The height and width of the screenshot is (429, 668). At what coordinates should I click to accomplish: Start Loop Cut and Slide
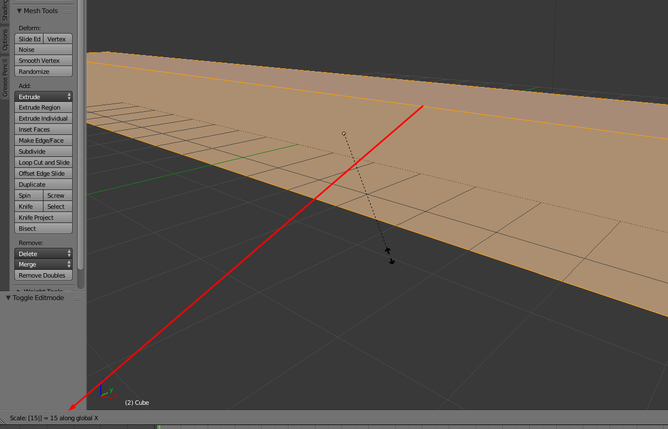tap(44, 162)
